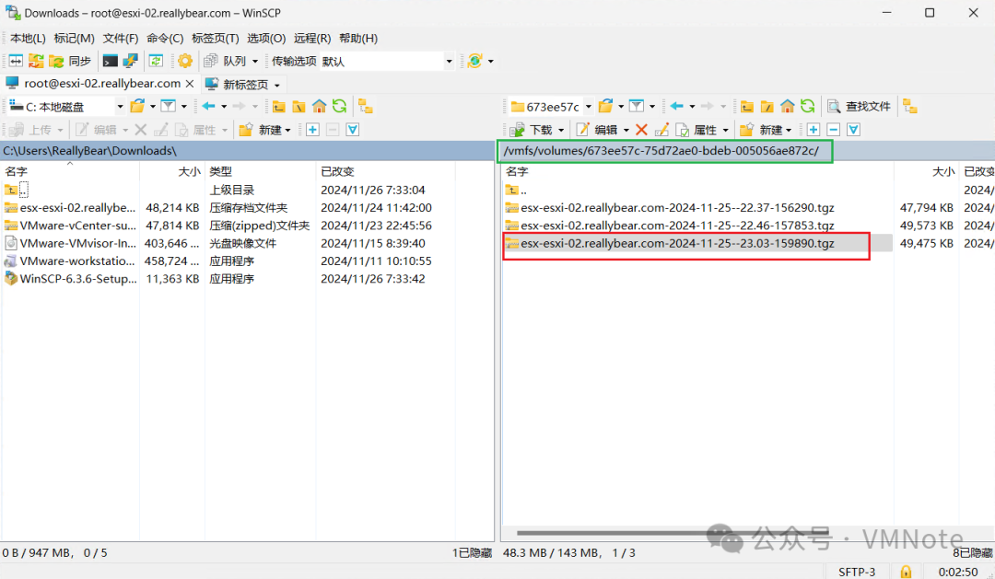995x579 pixels.
Task: Open preferences gear icon
Action: coord(184,61)
